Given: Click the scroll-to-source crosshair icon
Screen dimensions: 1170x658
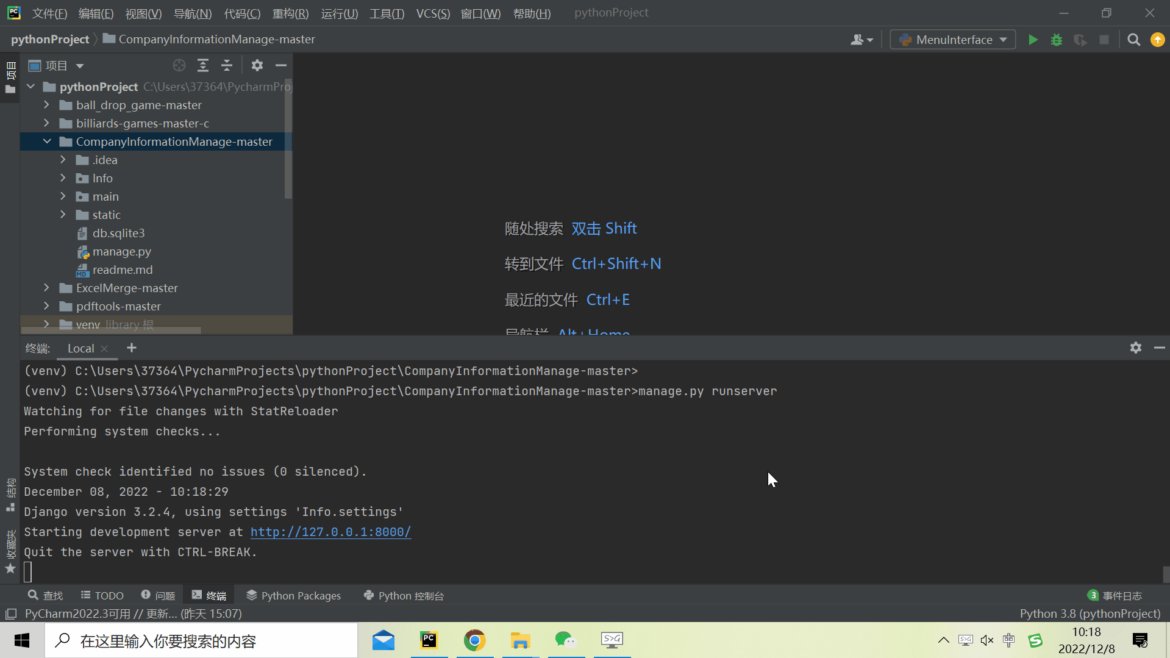Looking at the screenshot, I should click(x=179, y=65).
